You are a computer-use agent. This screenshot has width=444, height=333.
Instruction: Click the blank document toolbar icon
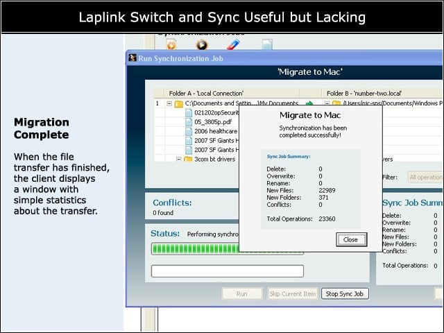(x=267, y=44)
